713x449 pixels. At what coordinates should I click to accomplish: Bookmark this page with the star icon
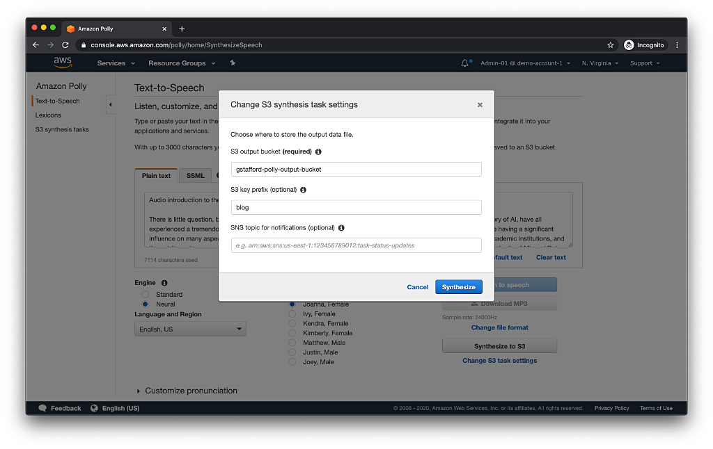610,45
